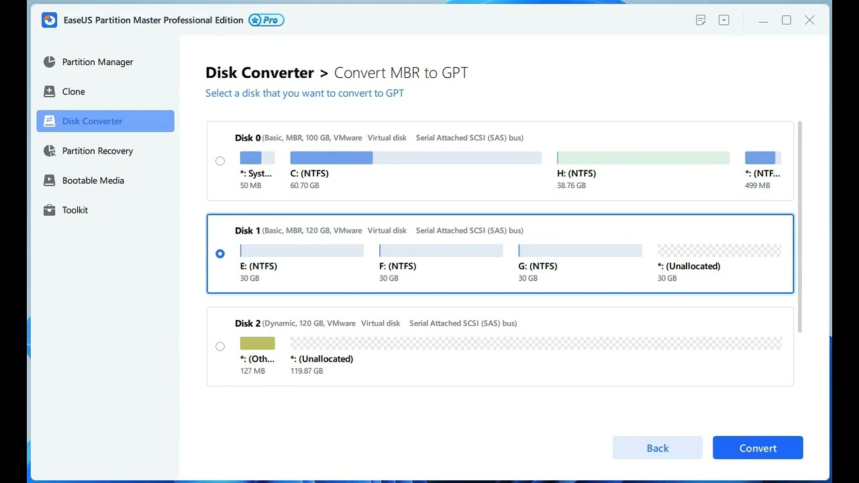Click the H: (NTFS) green partition bar
This screenshot has width=859, height=483.
[643, 158]
